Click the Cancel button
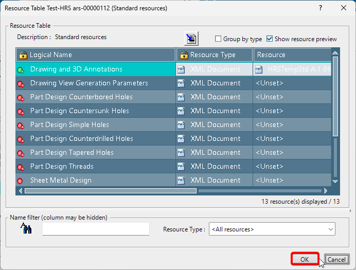 pos(336,259)
